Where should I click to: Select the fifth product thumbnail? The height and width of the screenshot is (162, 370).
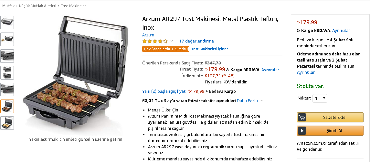point(7,89)
